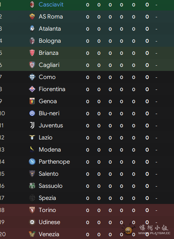Select the Modena team name

(50, 150)
